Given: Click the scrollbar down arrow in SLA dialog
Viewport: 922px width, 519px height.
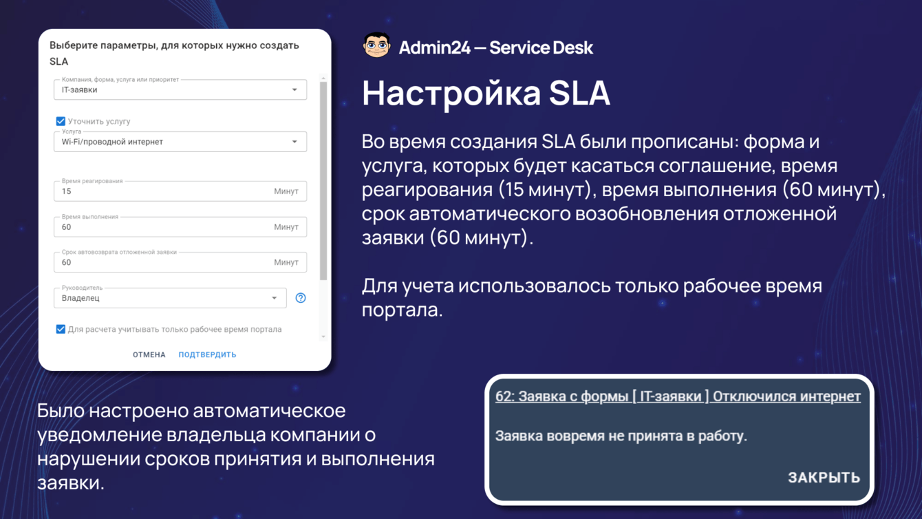Looking at the screenshot, I should tap(323, 337).
